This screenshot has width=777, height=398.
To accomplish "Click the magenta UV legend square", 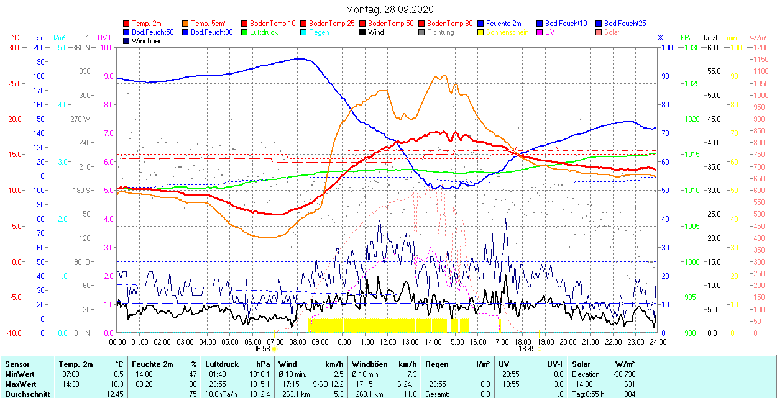I will point(540,32).
